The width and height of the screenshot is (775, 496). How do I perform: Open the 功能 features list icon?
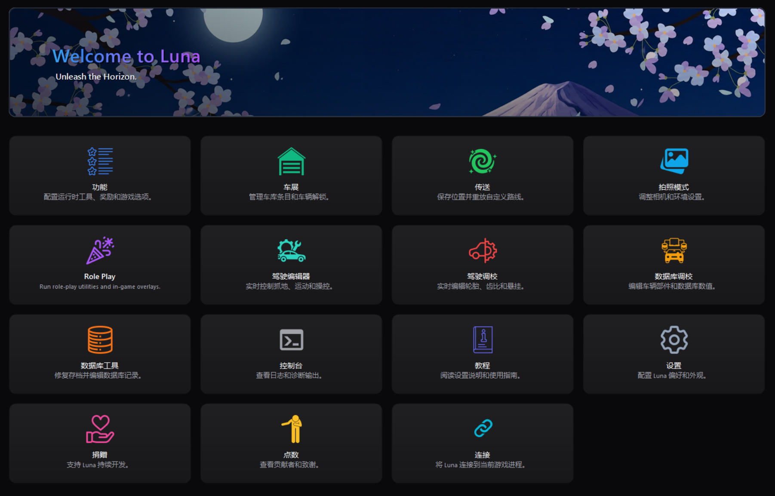(100, 161)
